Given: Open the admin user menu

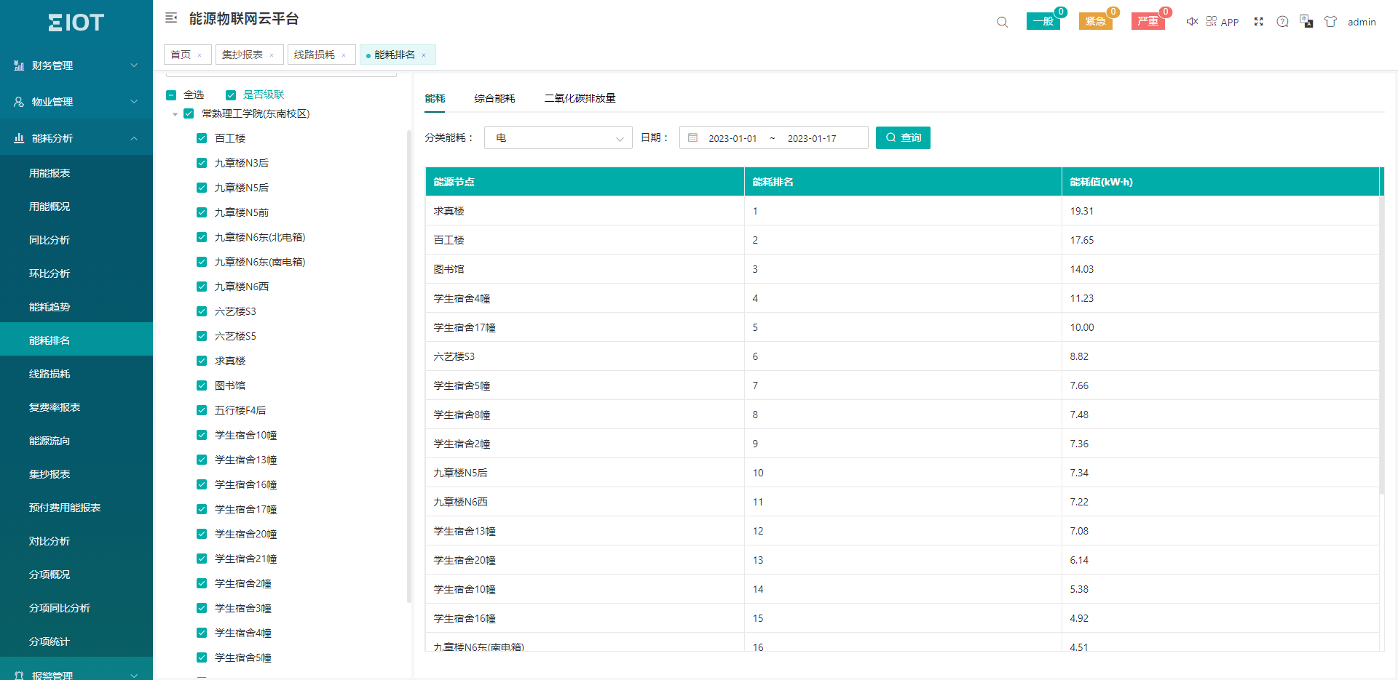Looking at the screenshot, I should click(1362, 22).
